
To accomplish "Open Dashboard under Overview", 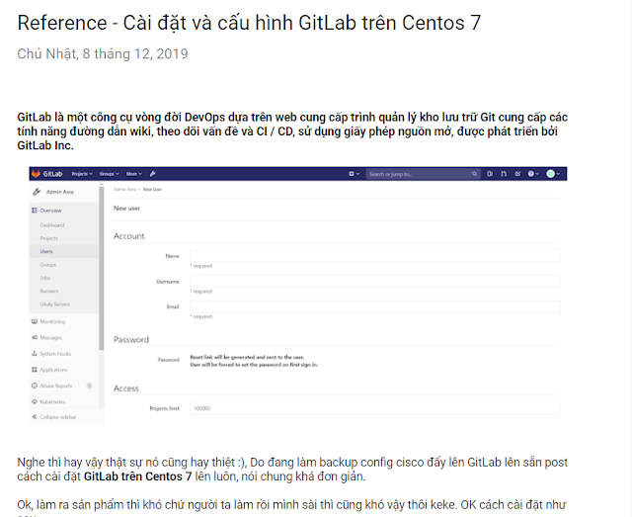I will tap(52, 225).
